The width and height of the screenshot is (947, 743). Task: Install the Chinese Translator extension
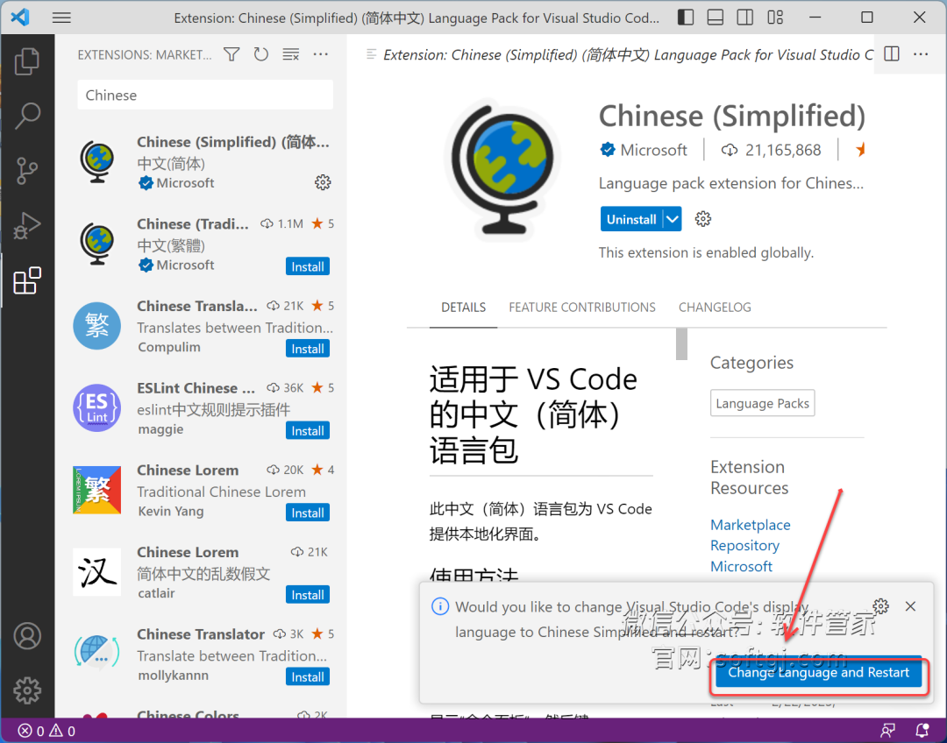pos(308,677)
